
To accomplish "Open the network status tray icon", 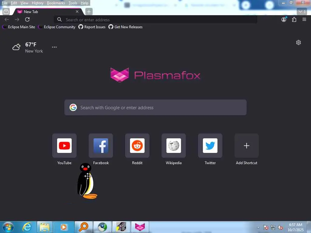I will pyautogui.click(x=273, y=228).
